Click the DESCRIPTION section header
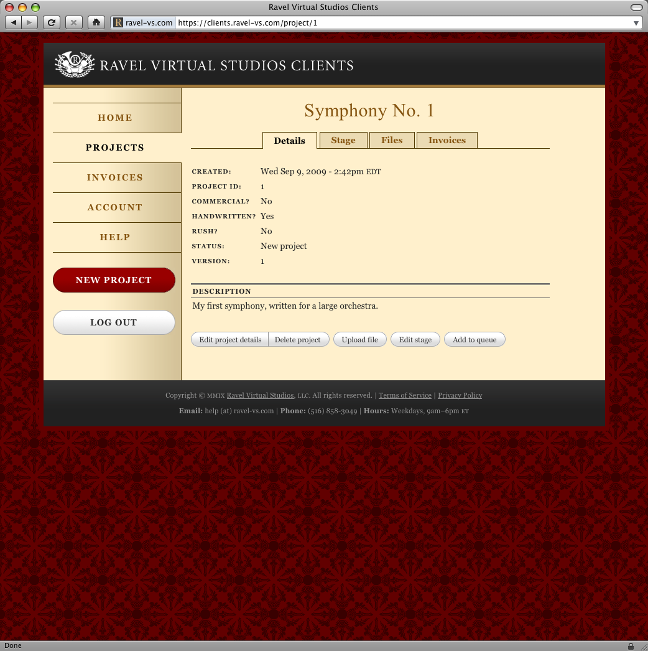 coord(221,291)
